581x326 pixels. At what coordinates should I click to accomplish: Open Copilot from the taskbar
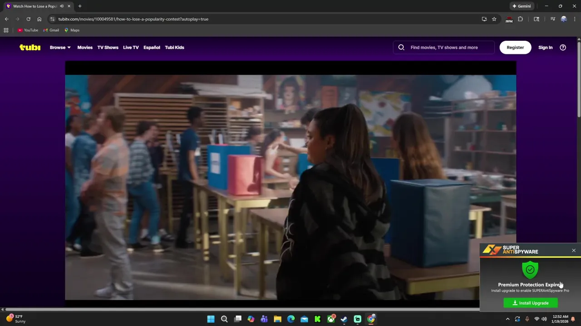point(251,319)
